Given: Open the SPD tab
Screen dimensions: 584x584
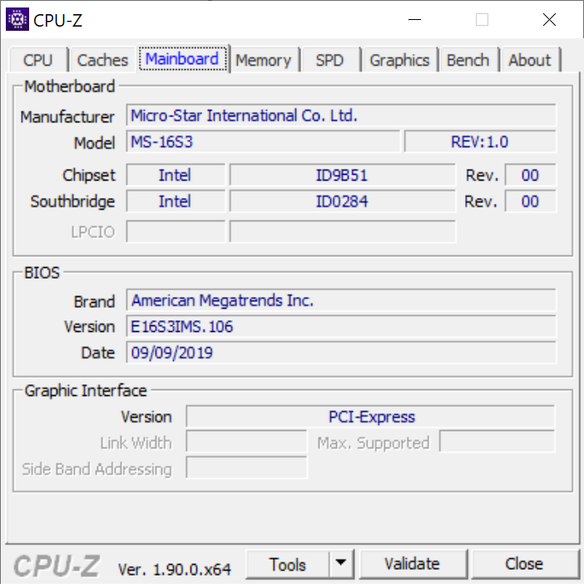Looking at the screenshot, I should click(329, 60).
